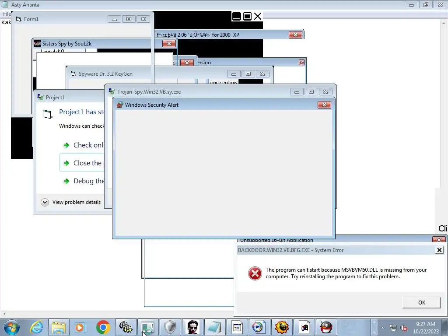Image resolution: width=448 pixels, height=336 pixels.
Task: Close the 2.06 for 2000 XP window
Action: click(x=295, y=35)
